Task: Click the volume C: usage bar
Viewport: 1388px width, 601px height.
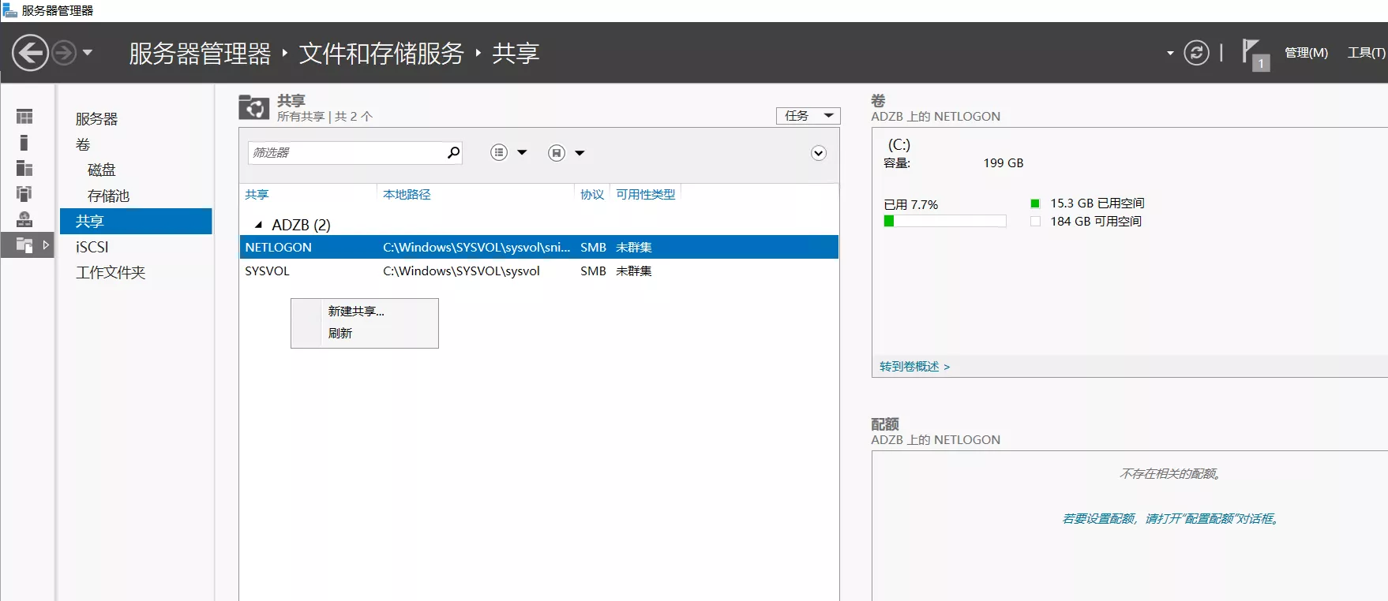Action: point(944,222)
